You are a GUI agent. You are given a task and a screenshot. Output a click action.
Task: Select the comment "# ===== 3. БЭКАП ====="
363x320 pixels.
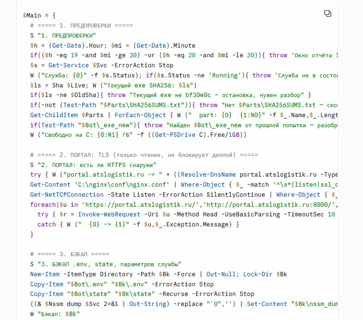click(70, 254)
